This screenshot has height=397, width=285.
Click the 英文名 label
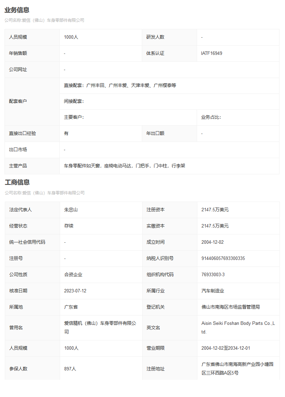click(153, 328)
